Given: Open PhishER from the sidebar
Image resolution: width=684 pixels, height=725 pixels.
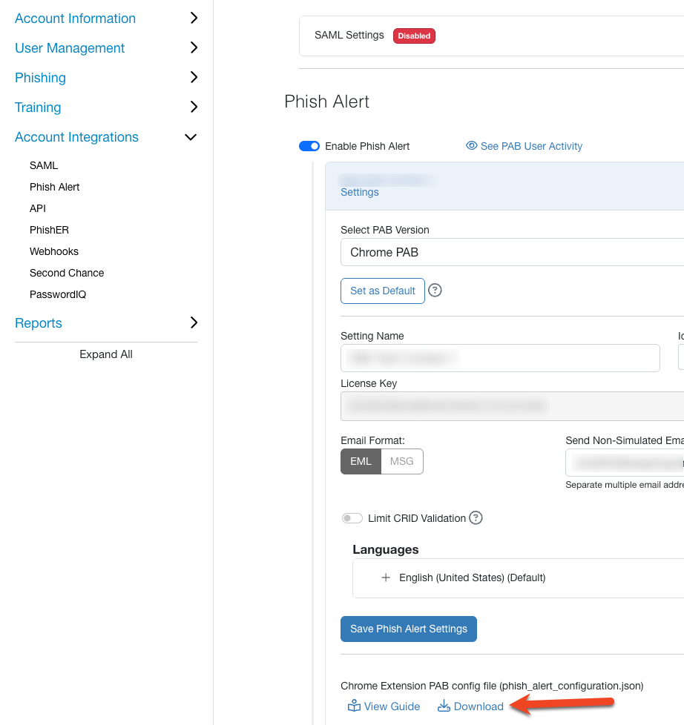Looking at the screenshot, I should tap(49, 230).
